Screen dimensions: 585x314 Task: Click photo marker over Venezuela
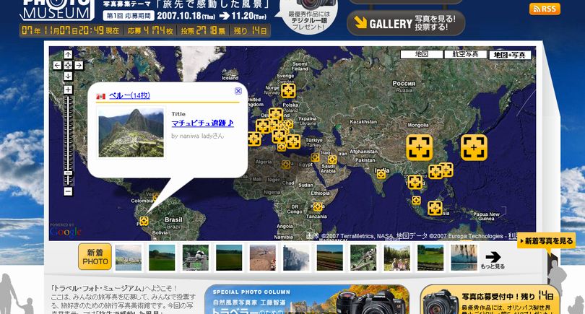pos(156,196)
